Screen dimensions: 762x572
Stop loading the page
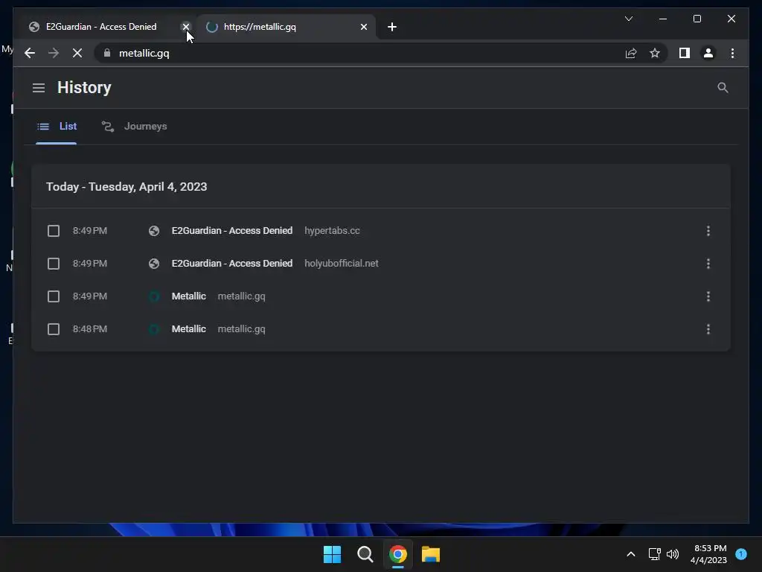click(x=77, y=53)
